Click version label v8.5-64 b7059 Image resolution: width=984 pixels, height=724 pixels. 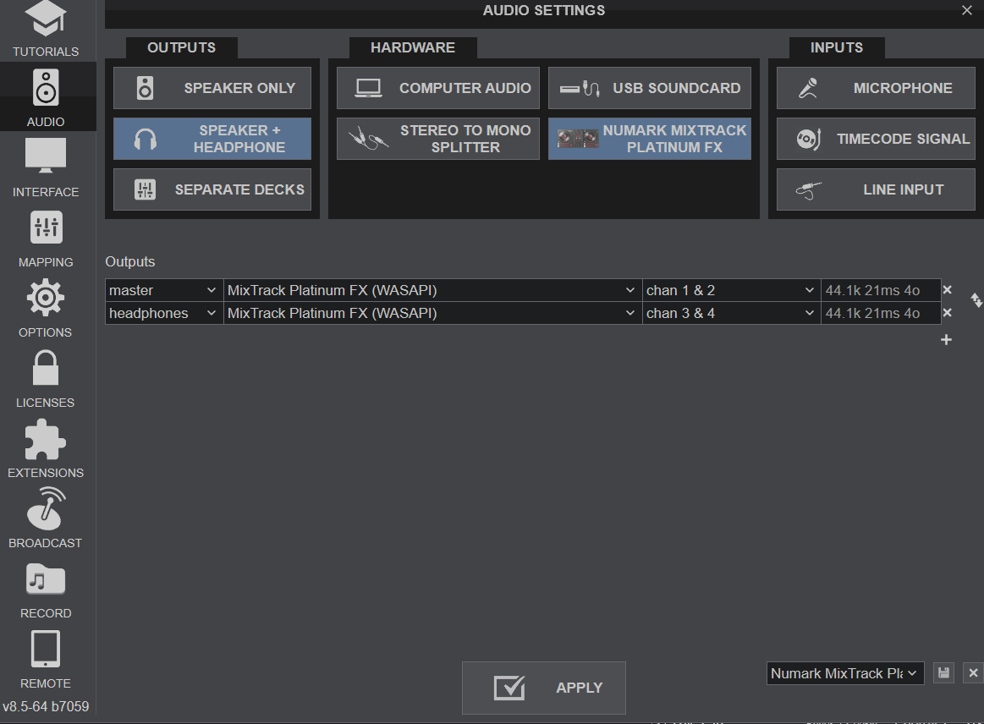click(46, 706)
